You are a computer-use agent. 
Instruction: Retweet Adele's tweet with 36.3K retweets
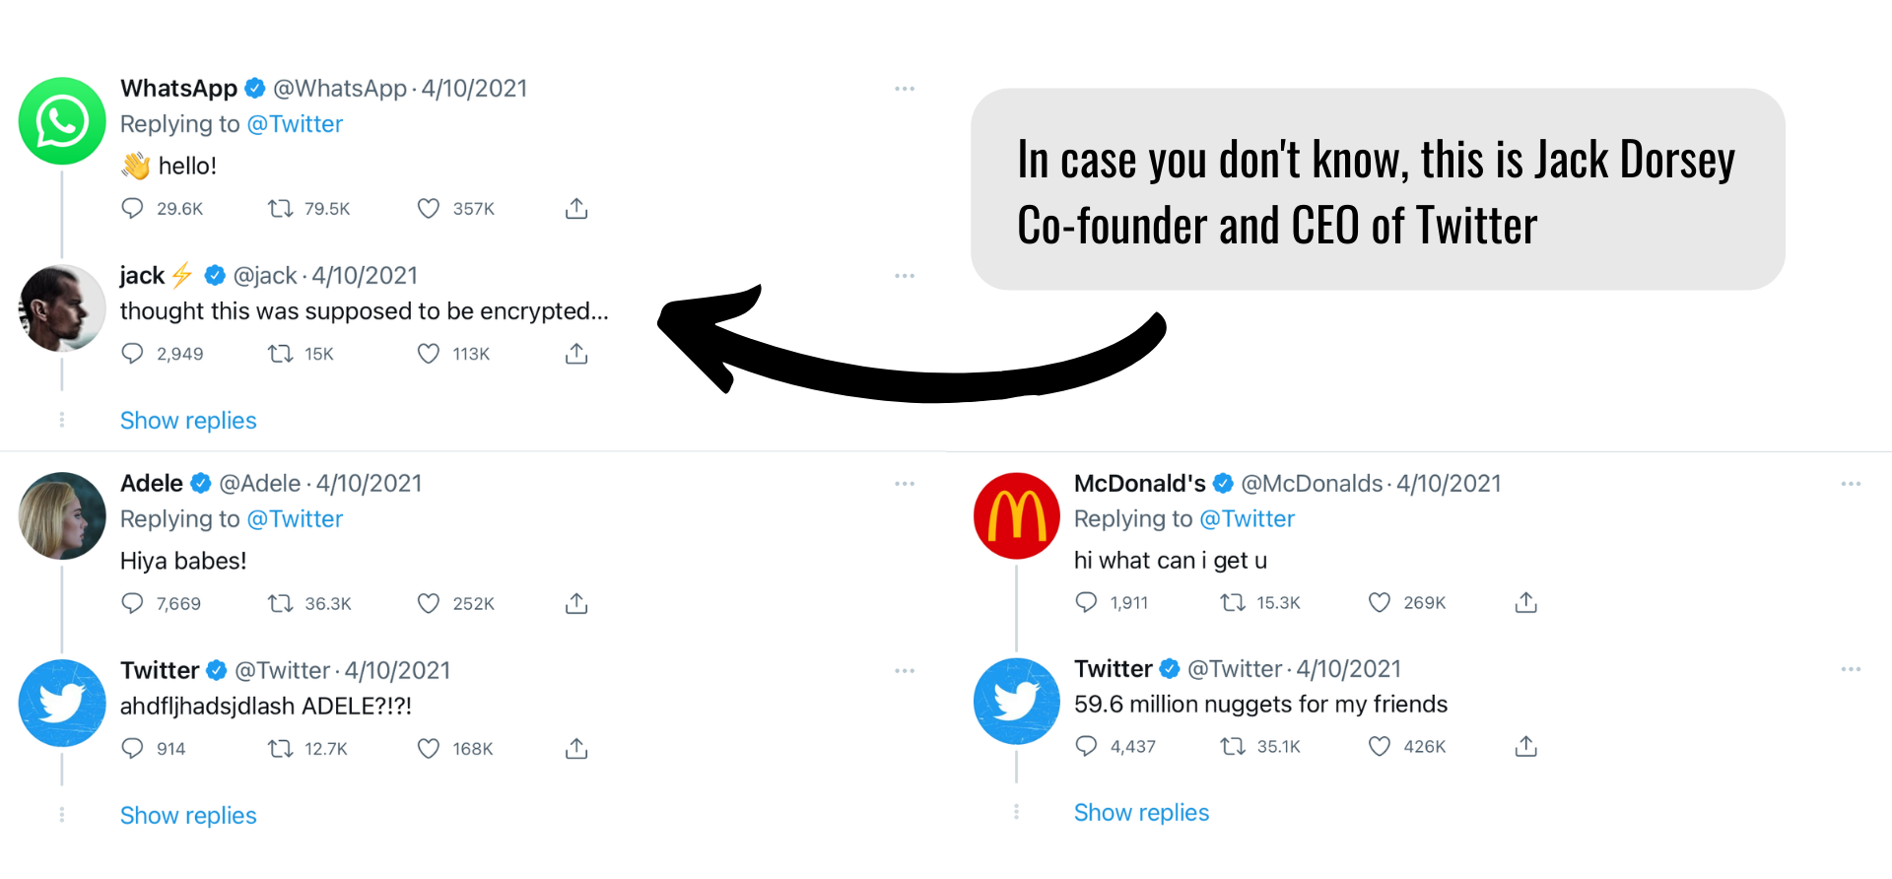coord(281,603)
